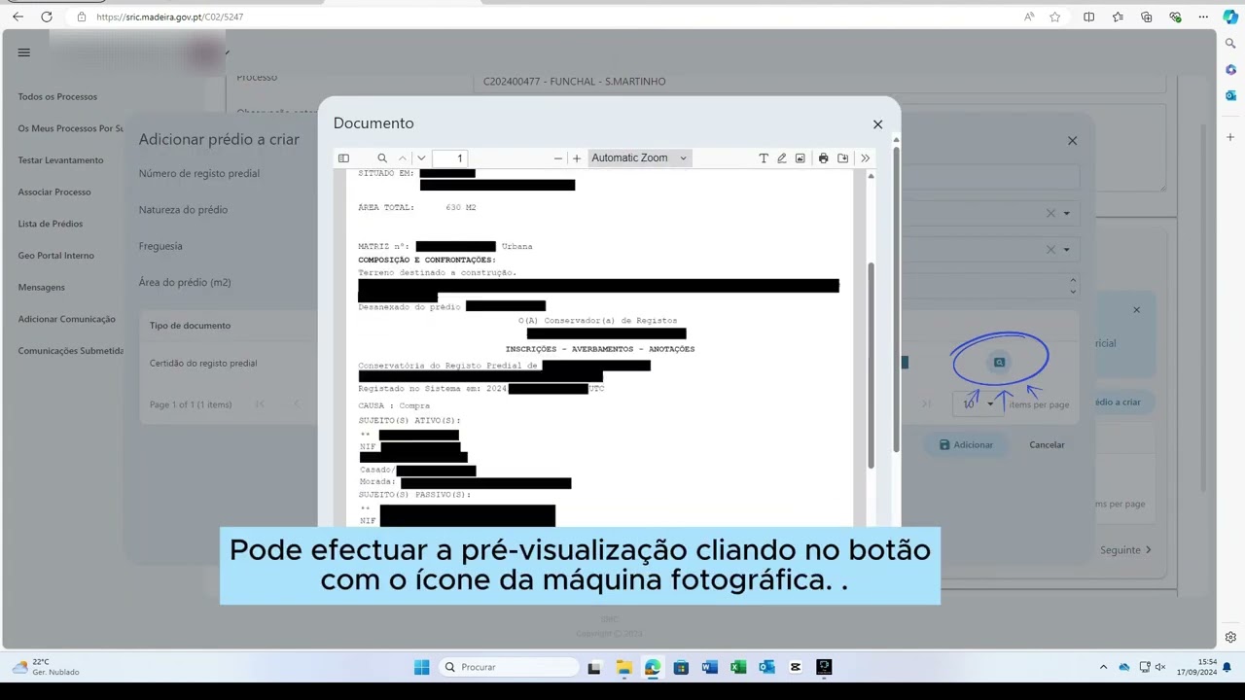Go back in the browser
1245x700 pixels.
(18, 17)
